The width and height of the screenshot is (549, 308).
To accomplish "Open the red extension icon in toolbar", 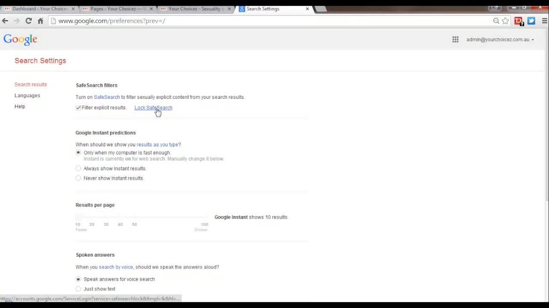I will [x=519, y=21].
